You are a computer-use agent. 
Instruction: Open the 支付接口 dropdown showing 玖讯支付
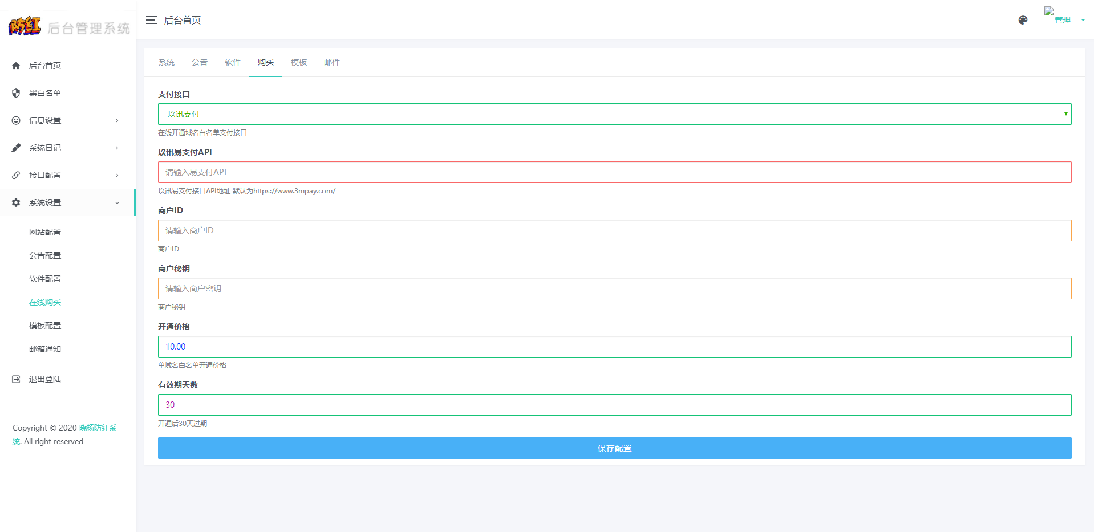tap(614, 114)
